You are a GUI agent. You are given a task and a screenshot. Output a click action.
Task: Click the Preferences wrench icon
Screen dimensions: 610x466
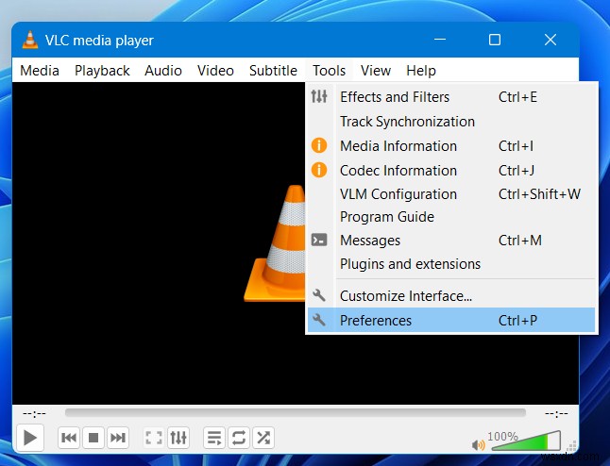click(318, 320)
